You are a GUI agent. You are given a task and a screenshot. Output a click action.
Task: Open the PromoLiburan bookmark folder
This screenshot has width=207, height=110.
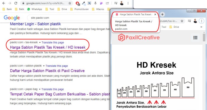(x=80, y=9)
